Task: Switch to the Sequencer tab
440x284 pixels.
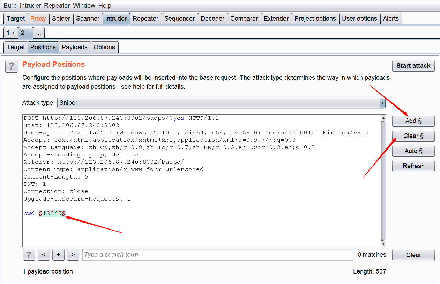Action: (180, 19)
